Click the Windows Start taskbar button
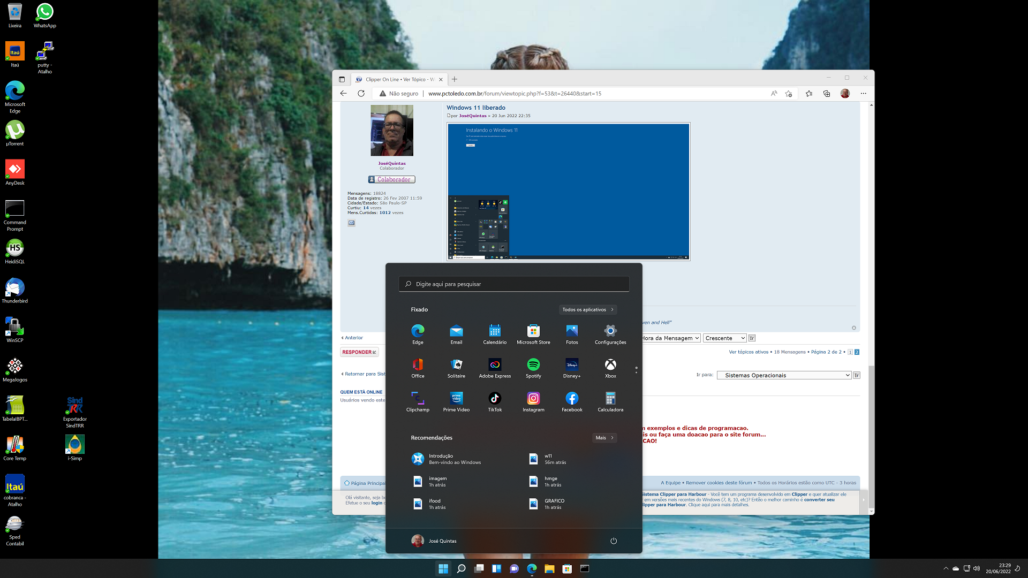 pos(443,568)
